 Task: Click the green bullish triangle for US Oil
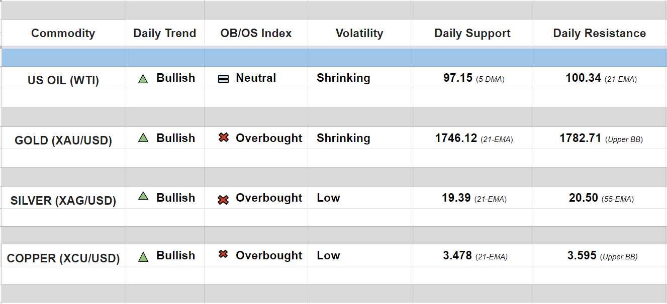tap(143, 79)
